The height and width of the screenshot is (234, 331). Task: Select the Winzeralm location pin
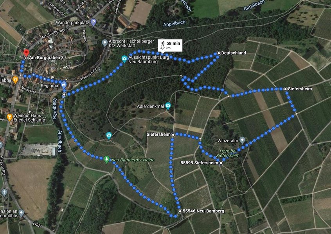point(242,140)
